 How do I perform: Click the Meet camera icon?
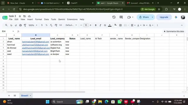(129, 17)
